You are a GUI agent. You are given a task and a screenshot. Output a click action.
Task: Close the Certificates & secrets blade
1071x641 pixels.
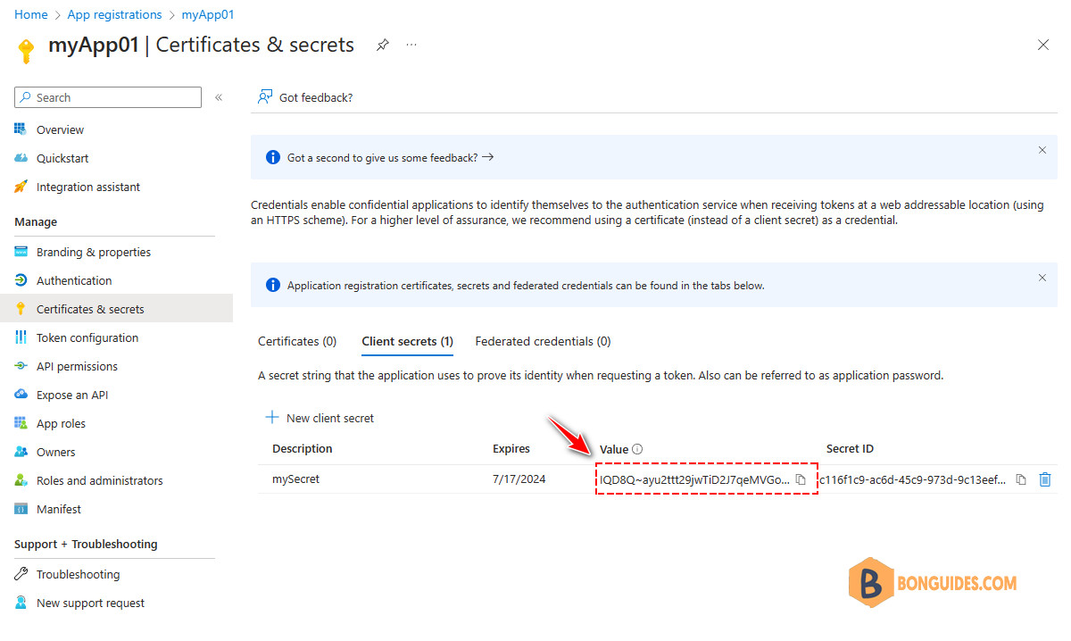1042,45
